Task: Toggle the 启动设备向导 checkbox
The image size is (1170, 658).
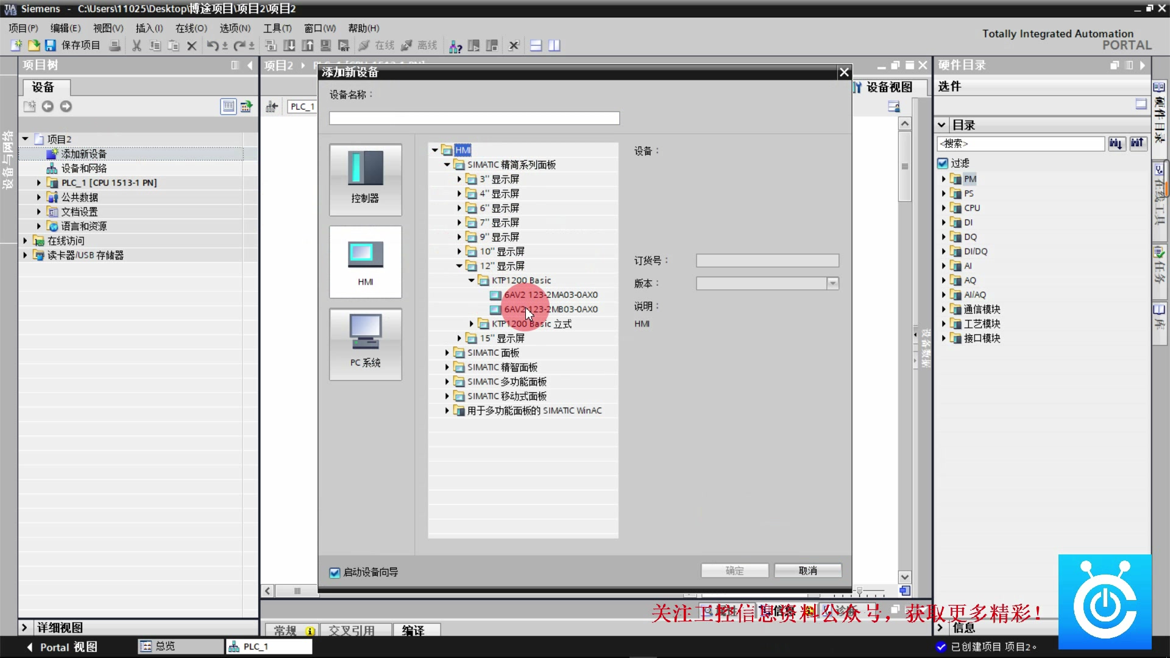Action: click(x=335, y=573)
